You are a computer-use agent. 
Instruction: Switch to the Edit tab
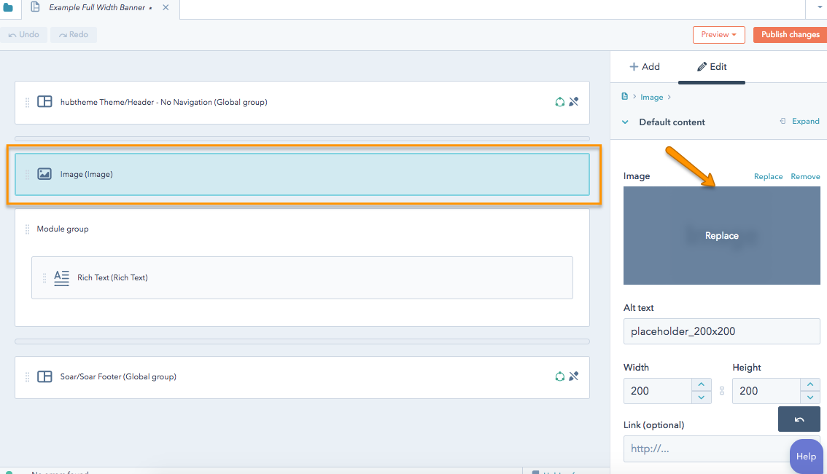pos(711,66)
